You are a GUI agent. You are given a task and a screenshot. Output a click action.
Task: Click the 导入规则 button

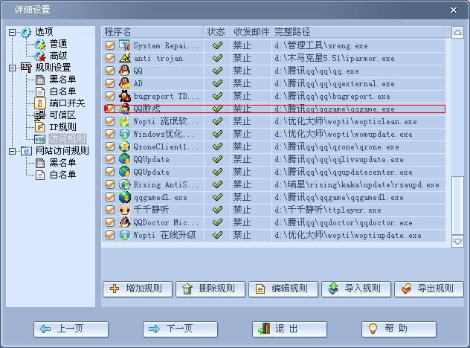tap(356, 289)
